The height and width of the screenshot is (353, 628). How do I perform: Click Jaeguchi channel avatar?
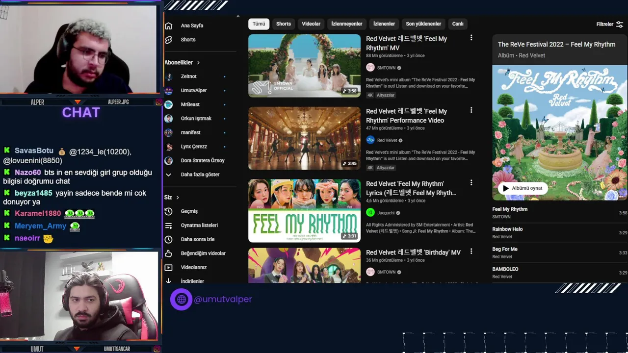(x=370, y=213)
